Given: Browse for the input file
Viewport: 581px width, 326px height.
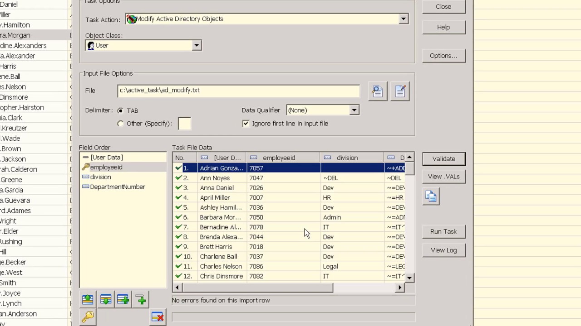Looking at the screenshot, I should (x=377, y=91).
